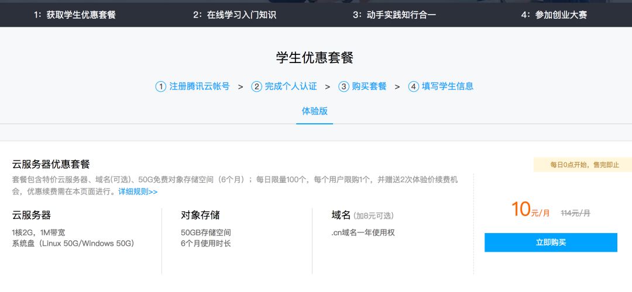The width and height of the screenshot is (632, 292).
Task: Click the 10元/月 price
Action: 530,210
